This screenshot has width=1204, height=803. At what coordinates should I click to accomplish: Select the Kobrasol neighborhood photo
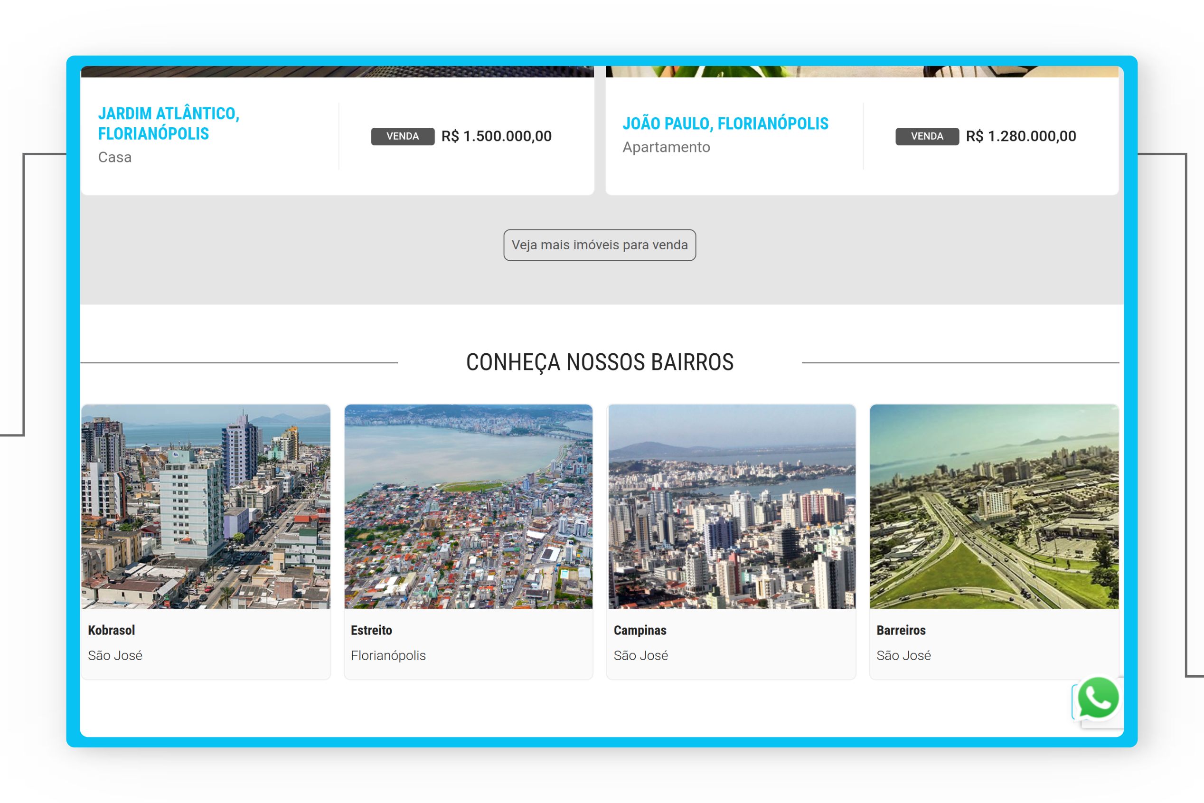(206, 507)
